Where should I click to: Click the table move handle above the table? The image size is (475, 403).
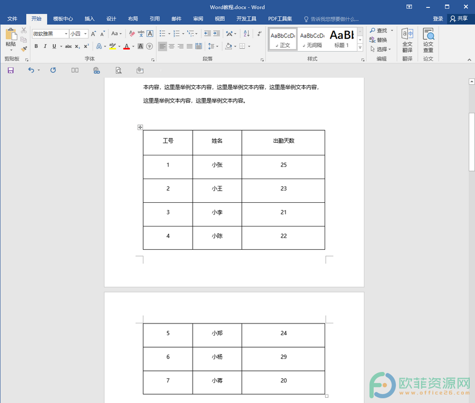pyautogui.click(x=140, y=127)
